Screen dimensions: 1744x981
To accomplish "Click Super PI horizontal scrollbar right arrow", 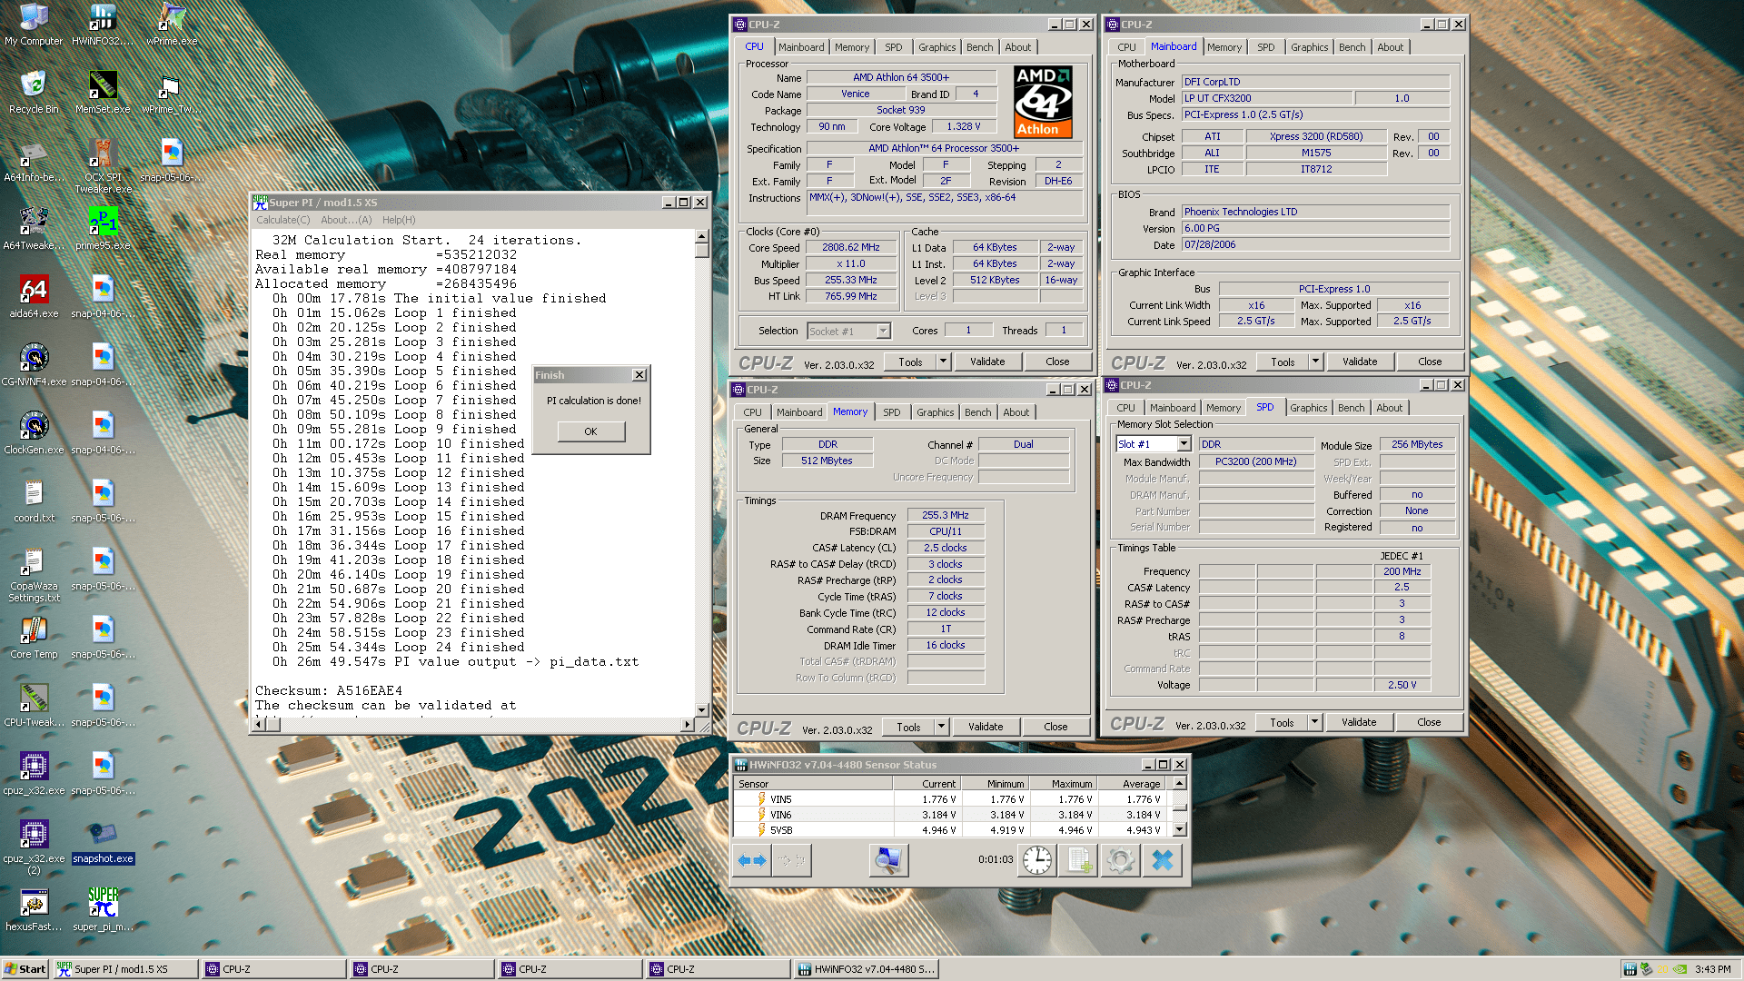I will pos(688,724).
